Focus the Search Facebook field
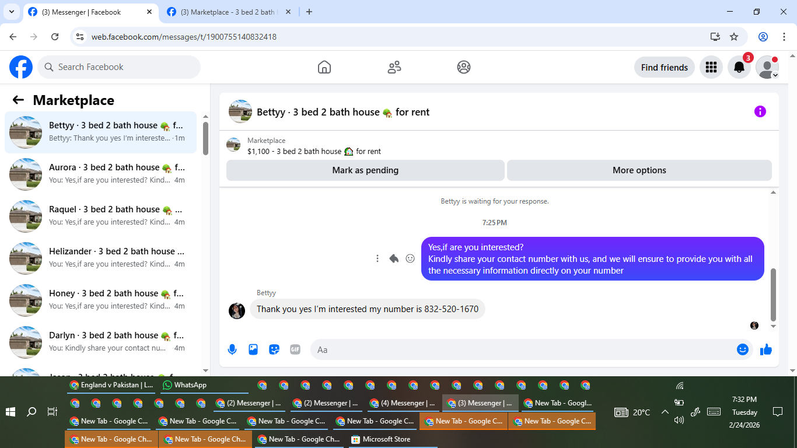Viewport: 797px width, 448px height. (x=119, y=67)
